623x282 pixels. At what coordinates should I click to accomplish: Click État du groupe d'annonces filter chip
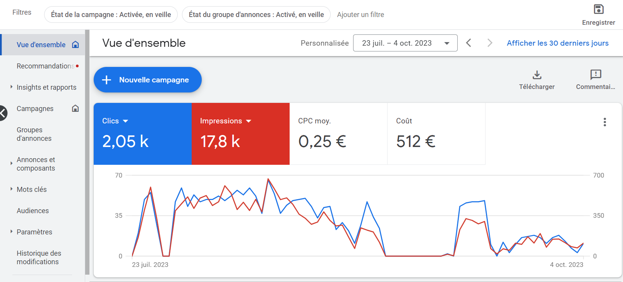pyautogui.click(x=256, y=15)
